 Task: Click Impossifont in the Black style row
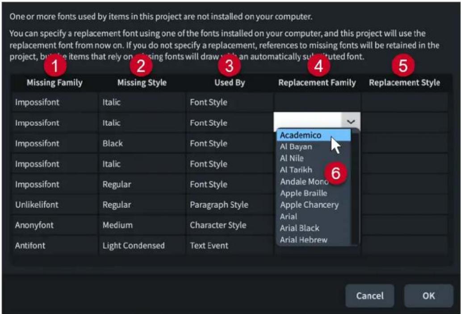pos(55,143)
